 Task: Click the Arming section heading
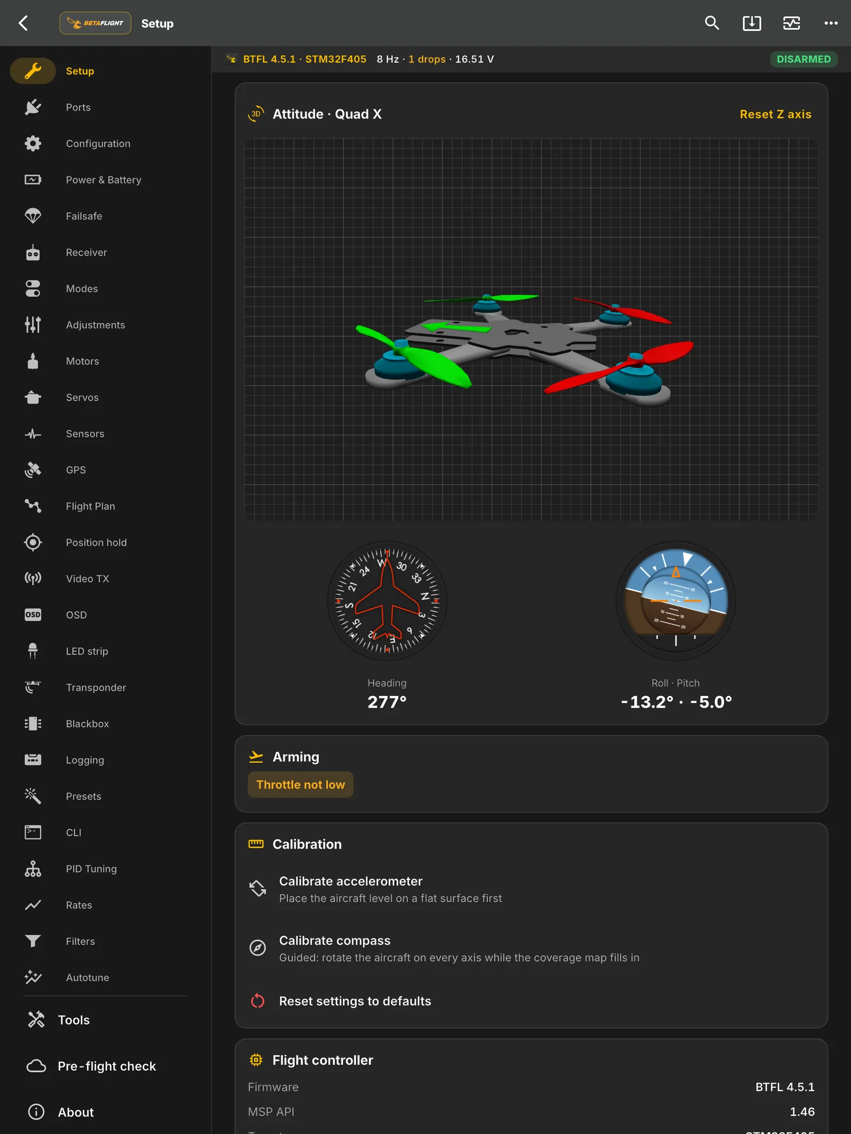pos(296,757)
